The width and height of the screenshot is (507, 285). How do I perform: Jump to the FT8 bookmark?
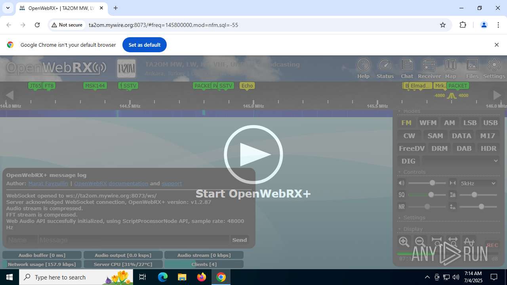point(49,85)
